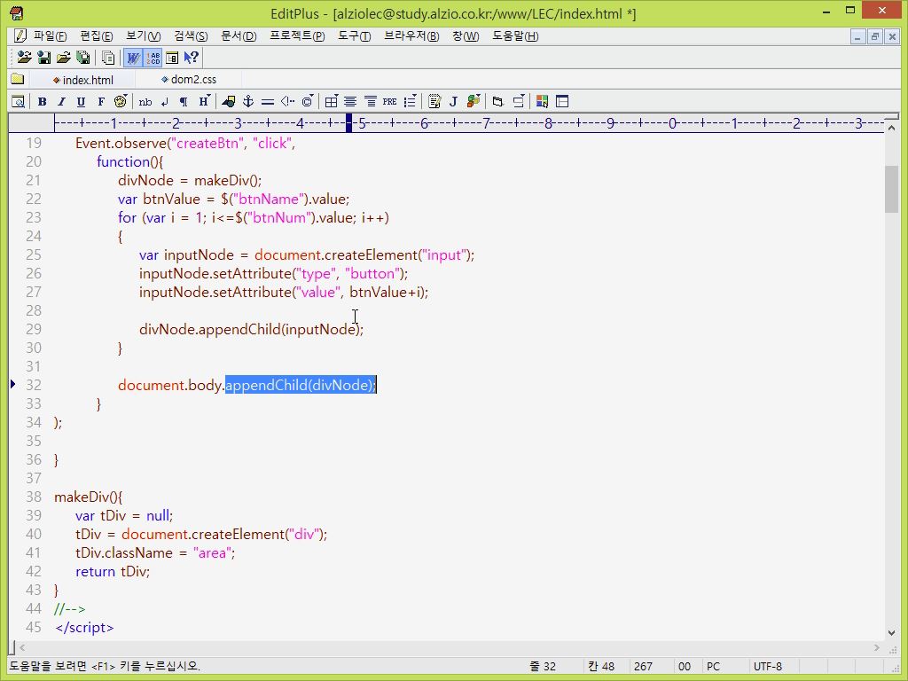Open the object blocks dropdown icon
908x681 pixels.
point(474,102)
